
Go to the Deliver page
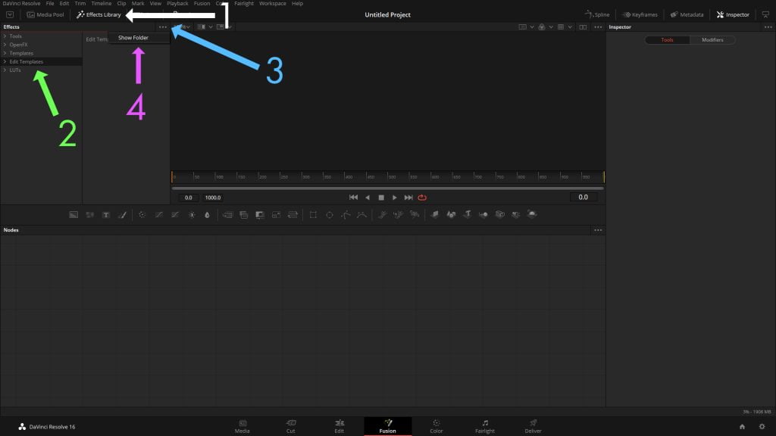(x=533, y=426)
